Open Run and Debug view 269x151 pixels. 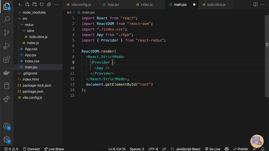click(7, 46)
